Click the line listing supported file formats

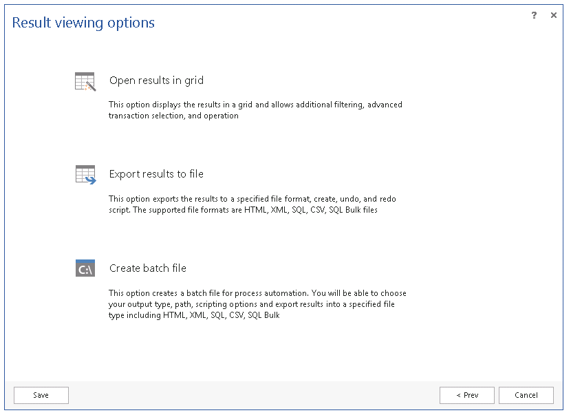(x=243, y=210)
